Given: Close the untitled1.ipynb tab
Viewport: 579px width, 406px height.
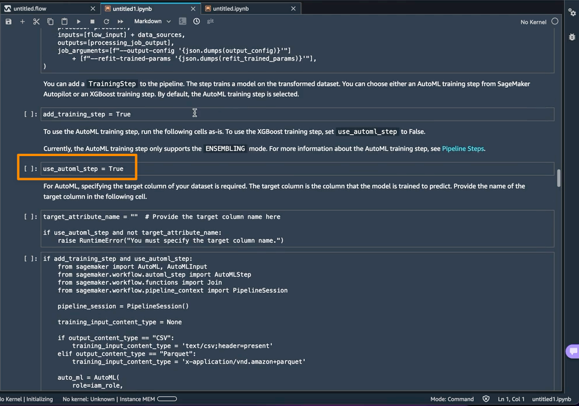Looking at the screenshot, I should coord(193,9).
